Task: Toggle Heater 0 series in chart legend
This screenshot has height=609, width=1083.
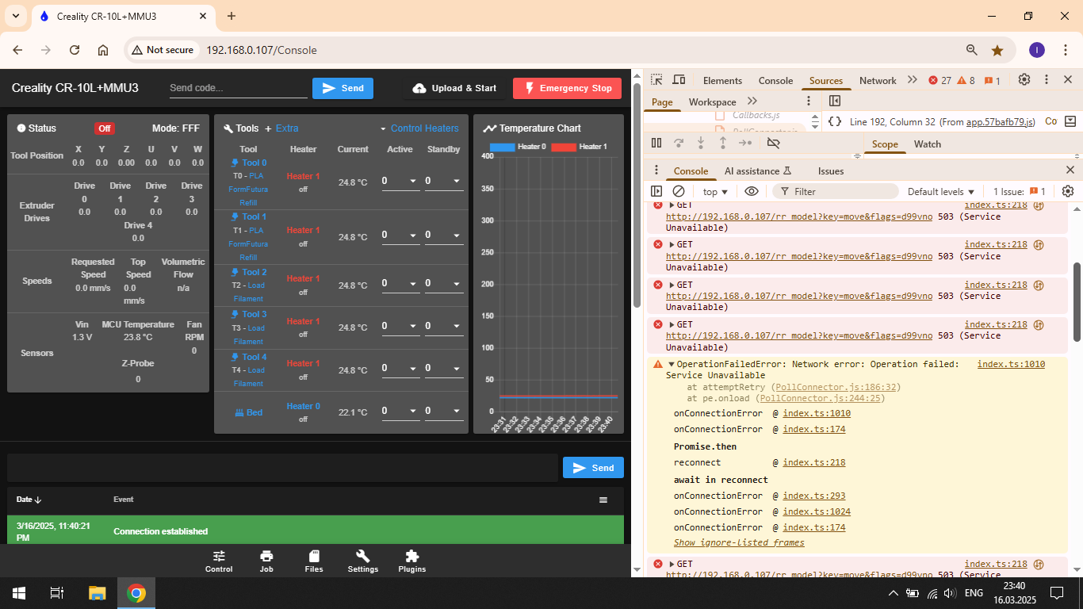Action: pos(518,147)
